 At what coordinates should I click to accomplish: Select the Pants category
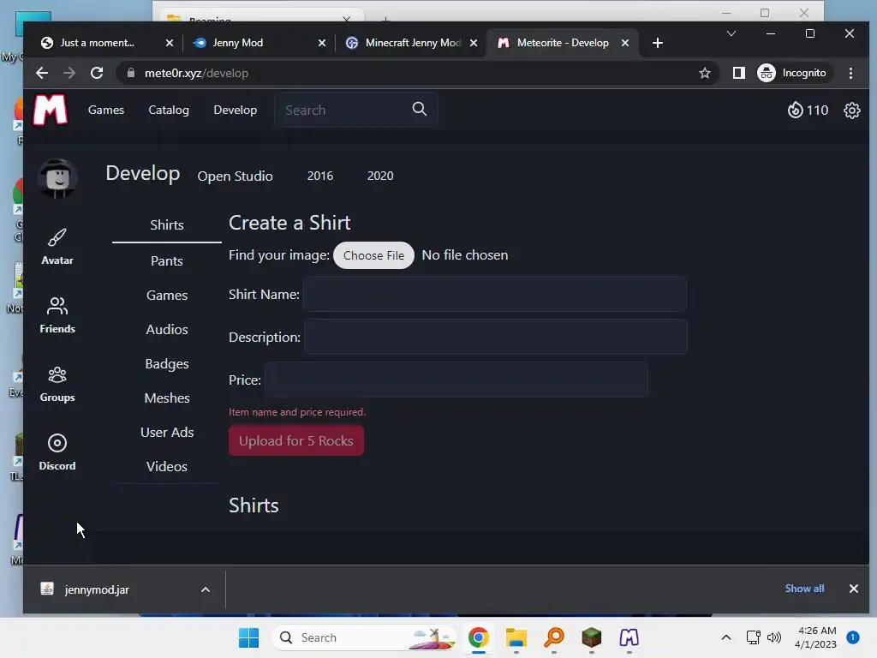point(167,260)
